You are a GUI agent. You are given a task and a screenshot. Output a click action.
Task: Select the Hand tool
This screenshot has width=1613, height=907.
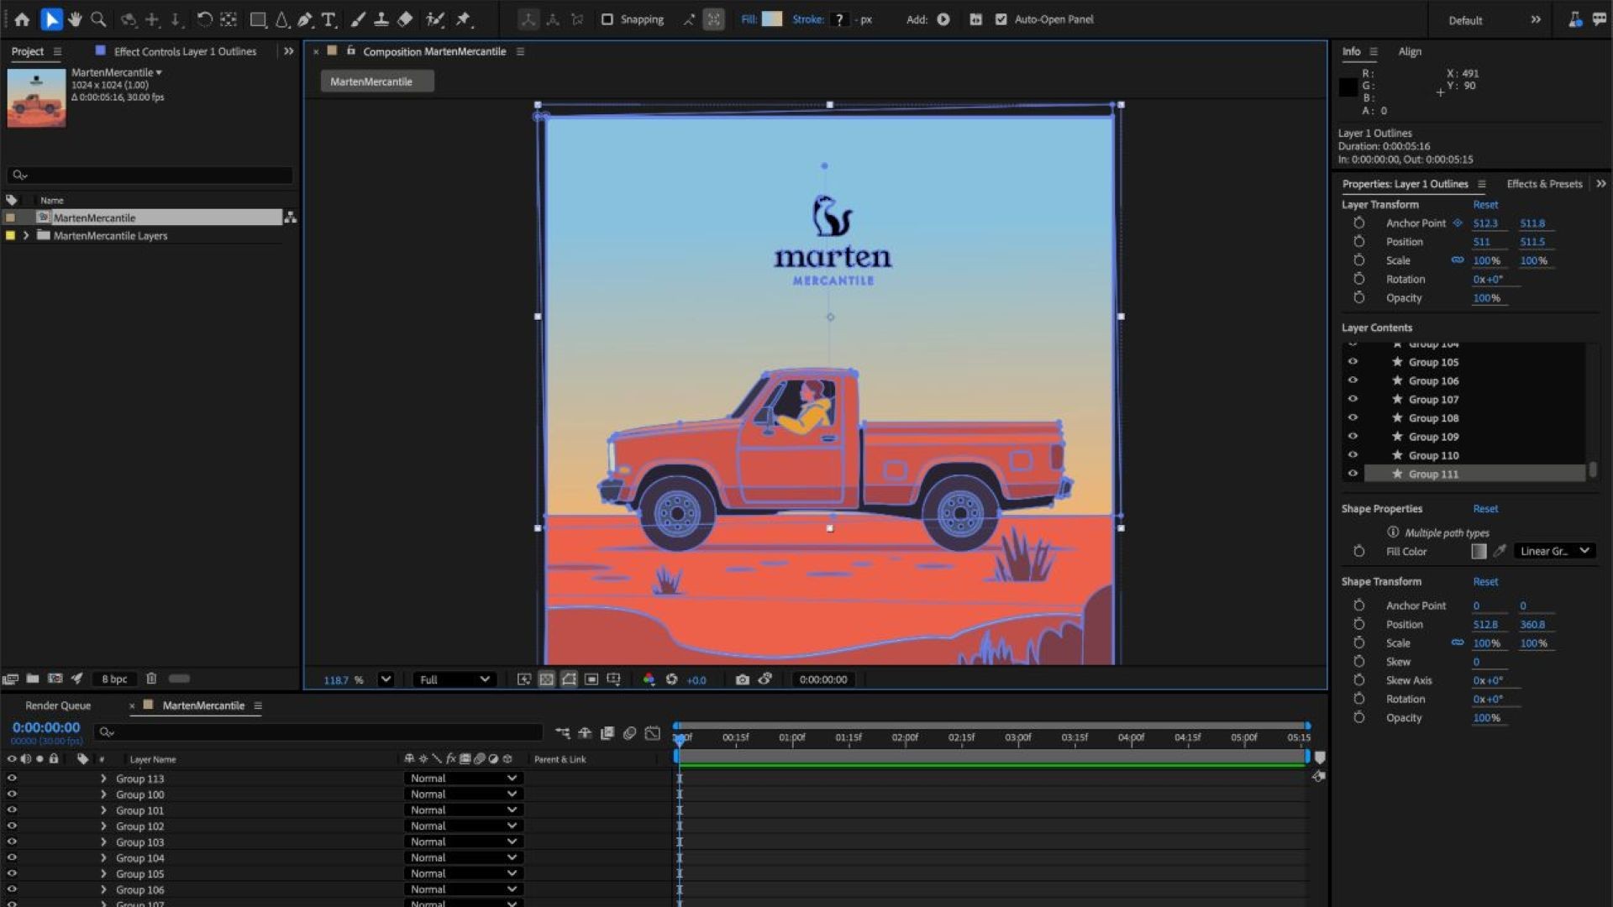[x=75, y=19]
